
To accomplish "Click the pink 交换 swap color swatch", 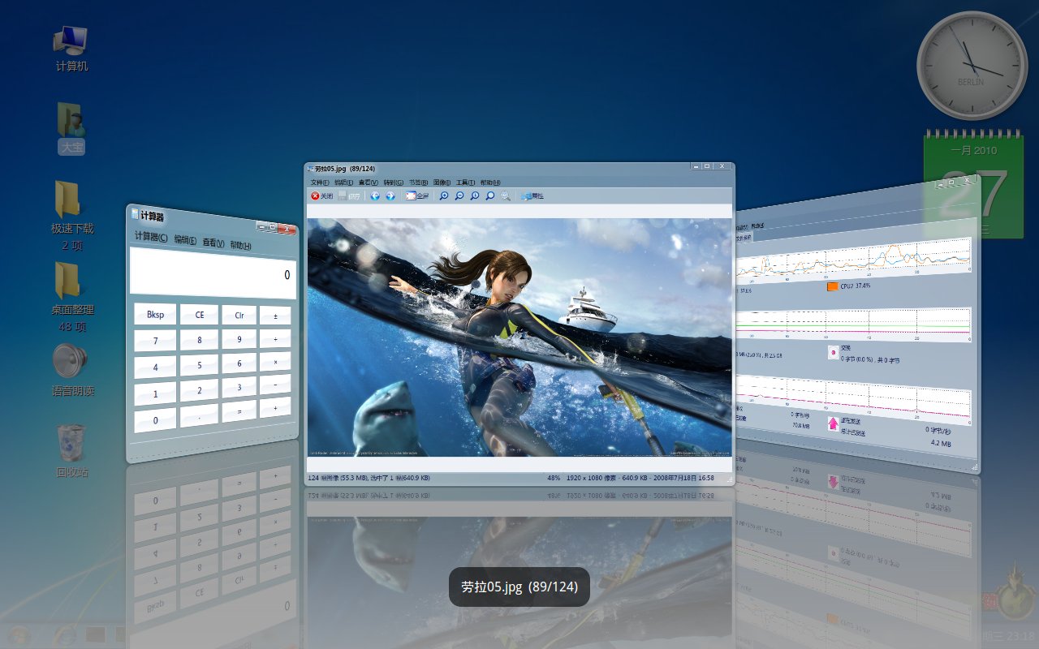I will point(833,352).
